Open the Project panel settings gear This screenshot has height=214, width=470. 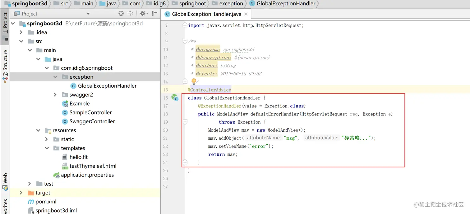[x=143, y=13]
